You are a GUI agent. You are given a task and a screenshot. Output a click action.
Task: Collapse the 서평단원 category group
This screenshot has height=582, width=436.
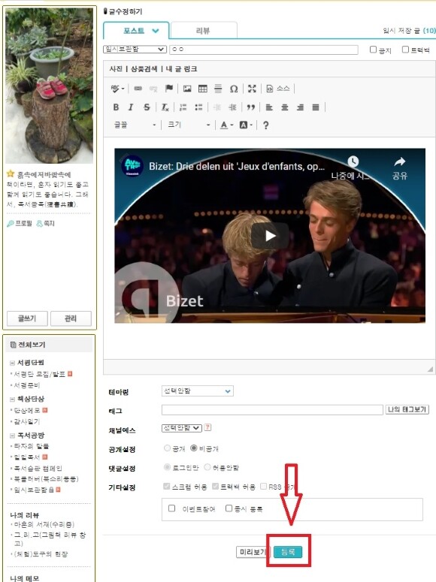click(x=12, y=363)
